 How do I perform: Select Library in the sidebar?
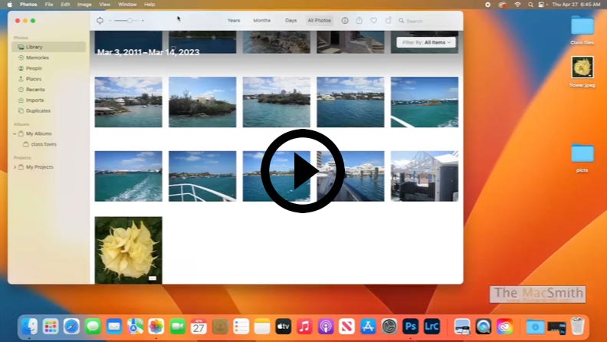coord(49,47)
